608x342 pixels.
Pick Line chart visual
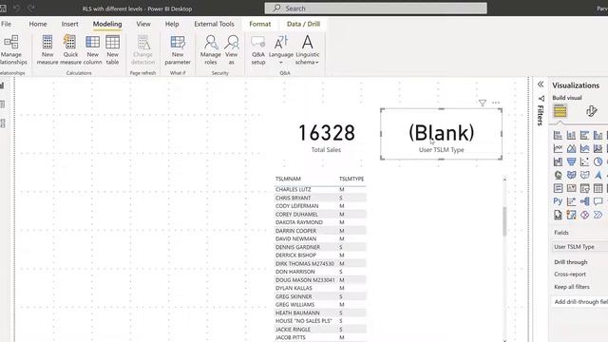(558, 148)
